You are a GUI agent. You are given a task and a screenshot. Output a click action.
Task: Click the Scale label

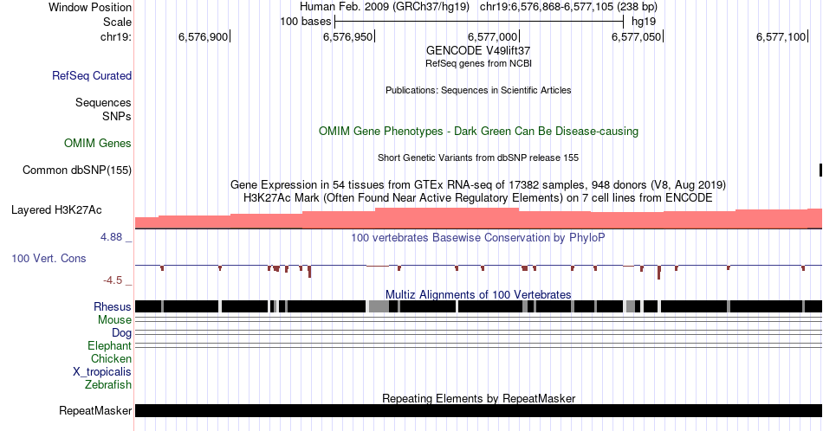[117, 22]
